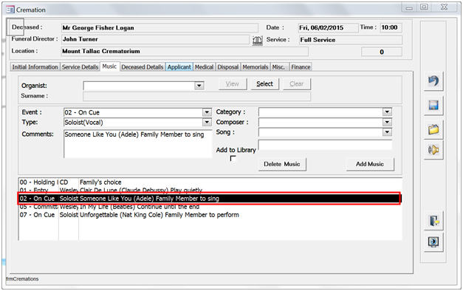
Task: Click the Clear button
Action: (296, 84)
